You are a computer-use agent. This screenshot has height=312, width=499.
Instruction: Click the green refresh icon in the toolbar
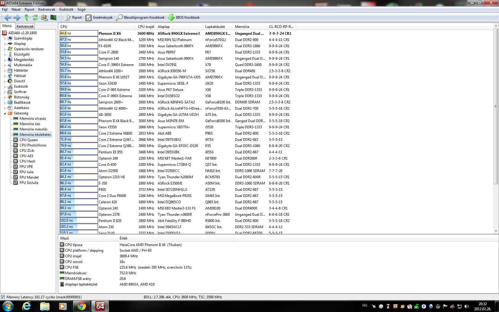(x=35, y=18)
